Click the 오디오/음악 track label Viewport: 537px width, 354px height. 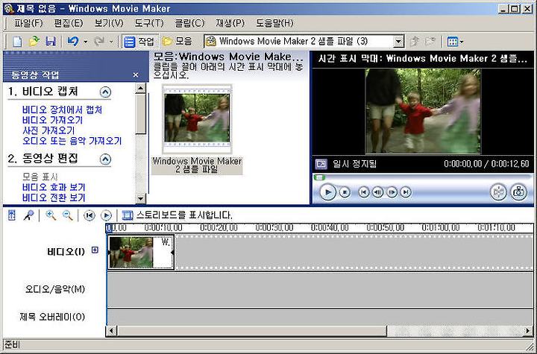[54, 289]
